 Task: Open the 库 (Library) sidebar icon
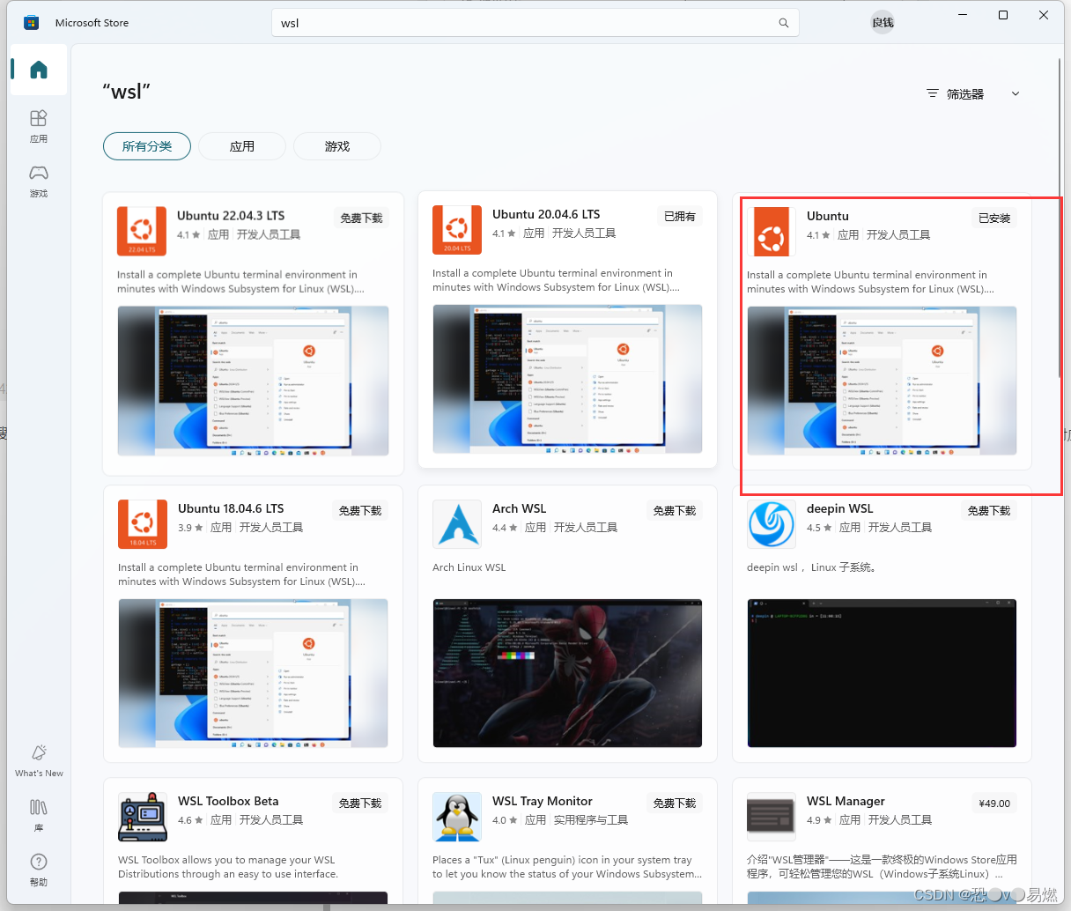(39, 815)
